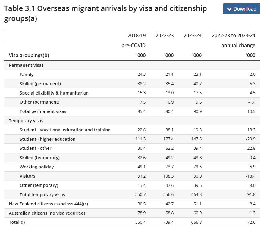Click the 'Visa groupings(b)' header cell
This screenshot has height=231, width=264.
click(29, 55)
